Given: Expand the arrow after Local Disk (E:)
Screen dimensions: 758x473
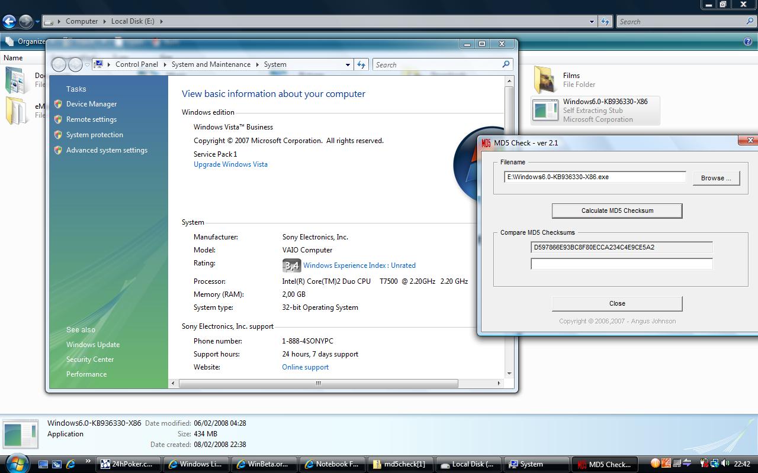Looking at the screenshot, I should point(160,21).
